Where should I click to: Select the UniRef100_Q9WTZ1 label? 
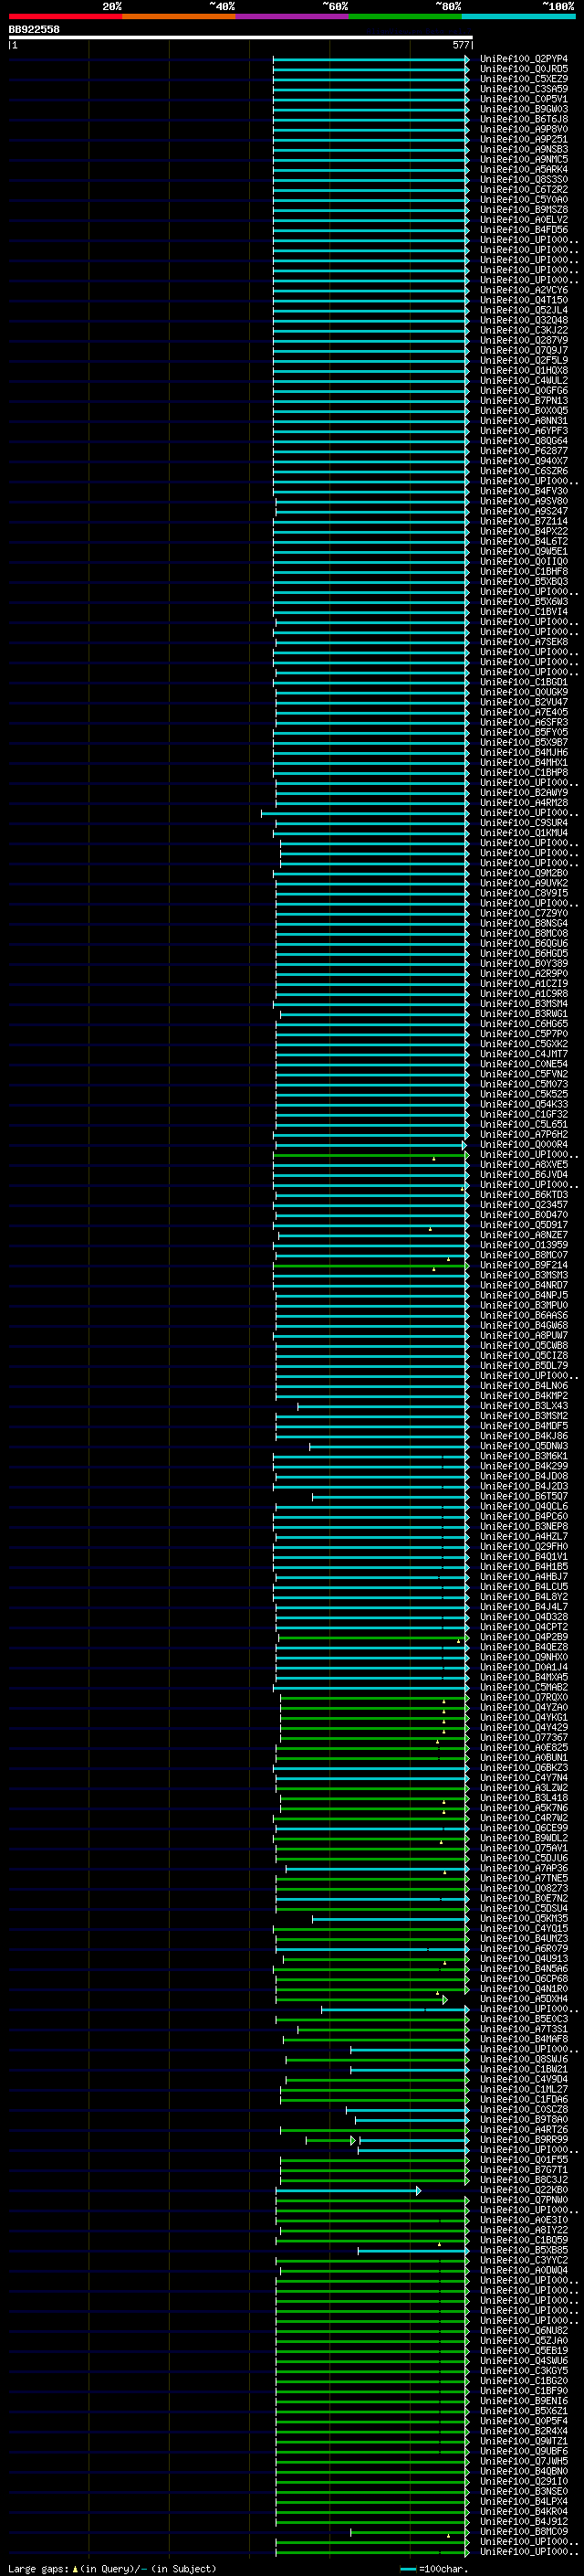click(x=524, y=2441)
